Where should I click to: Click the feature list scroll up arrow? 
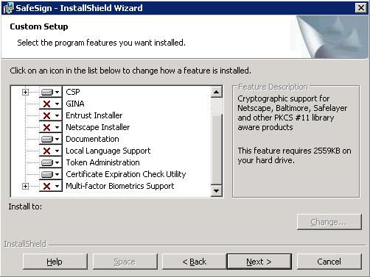(217, 92)
